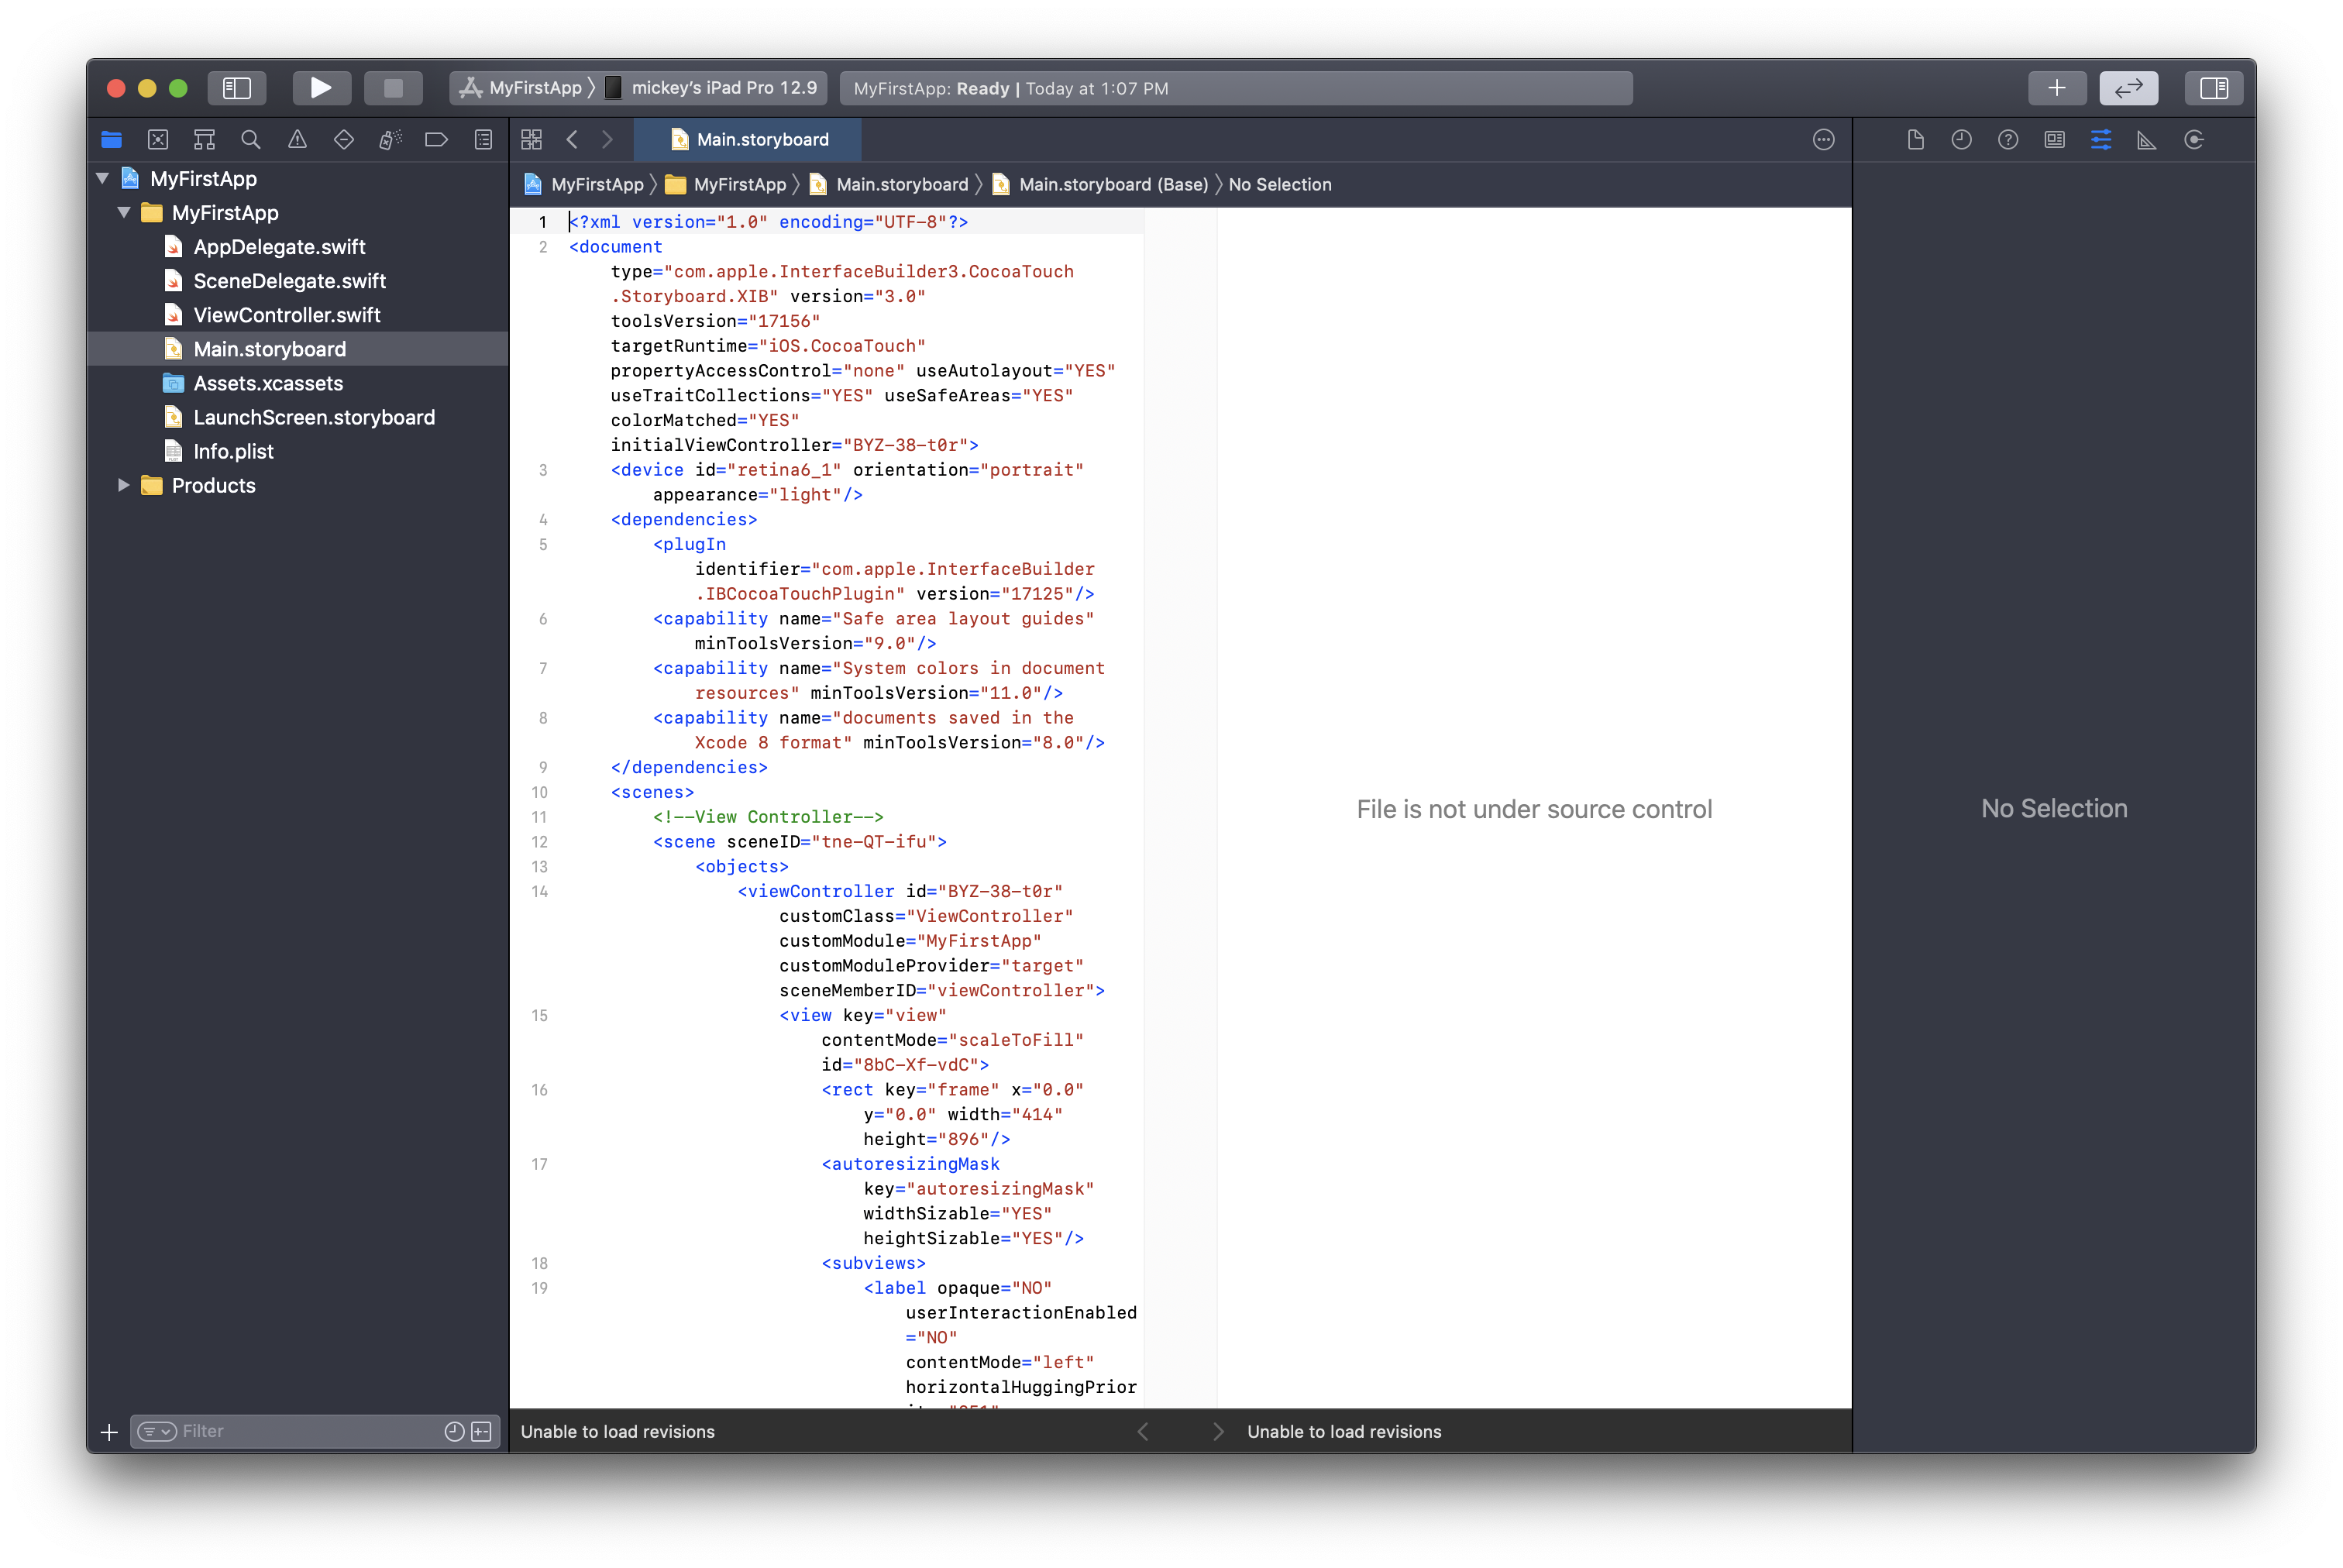The image size is (2343, 1568).
Task: Show the Test navigator
Action: 344,140
